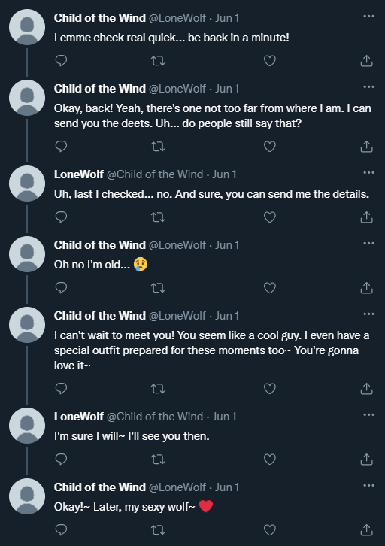This screenshot has width=385, height=546.
Task: Open the Jun 1 timestamp on 'Okay, back!' tweet
Action: click(227, 89)
